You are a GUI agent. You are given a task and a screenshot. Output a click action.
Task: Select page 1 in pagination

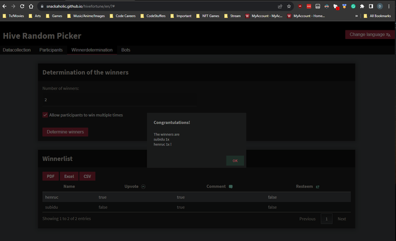point(326,219)
